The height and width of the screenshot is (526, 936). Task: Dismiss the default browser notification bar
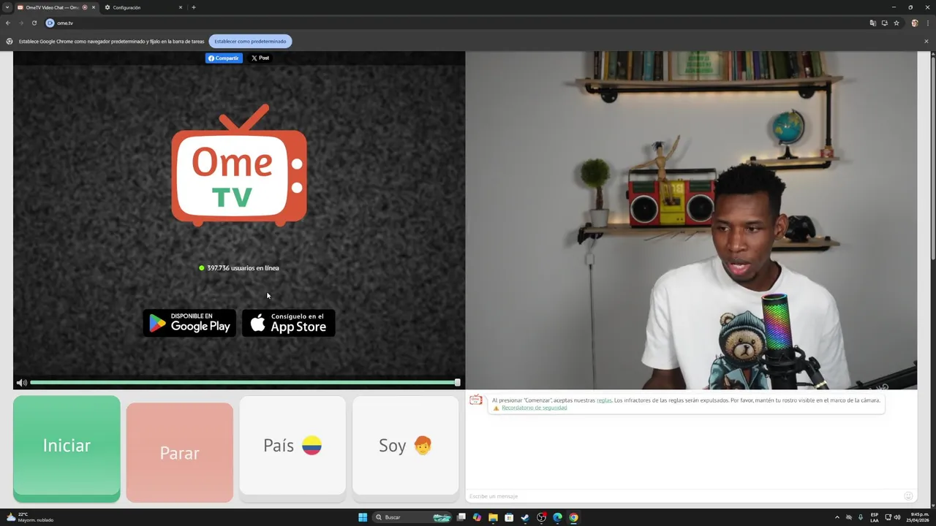[926, 42]
